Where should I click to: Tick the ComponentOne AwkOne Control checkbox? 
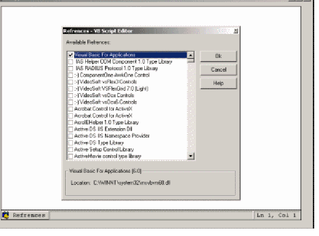point(71,75)
